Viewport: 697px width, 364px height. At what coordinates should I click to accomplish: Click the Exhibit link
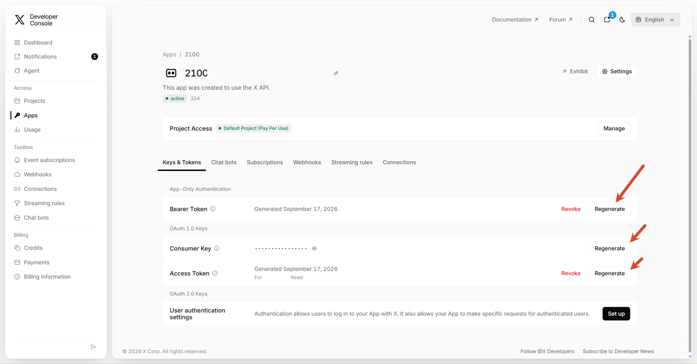[575, 71]
